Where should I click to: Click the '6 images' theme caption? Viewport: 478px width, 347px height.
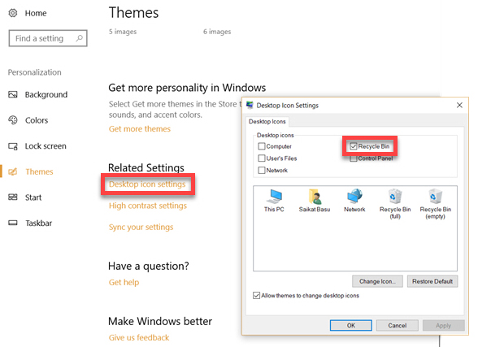coord(217,32)
